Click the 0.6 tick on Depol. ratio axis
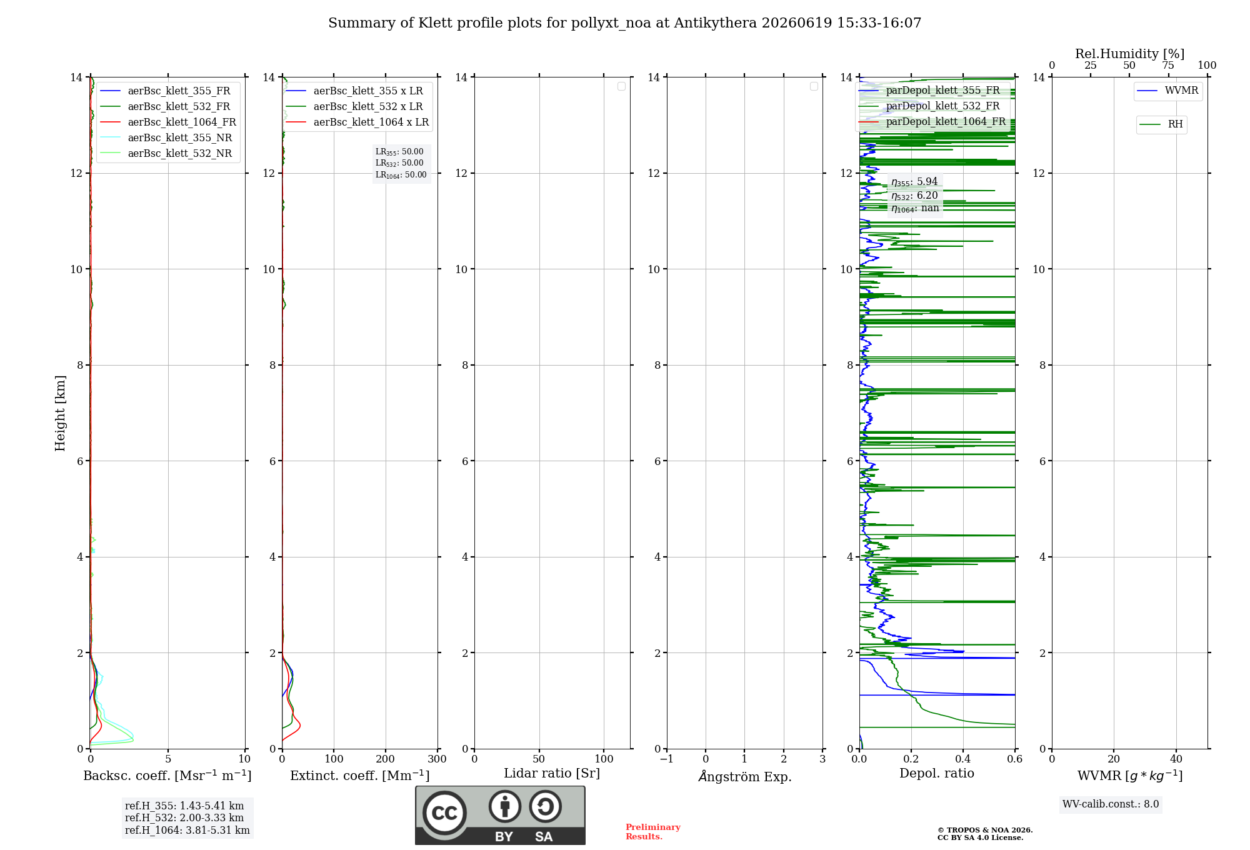The height and width of the screenshot is (850, 1250). coord(1014,759)
